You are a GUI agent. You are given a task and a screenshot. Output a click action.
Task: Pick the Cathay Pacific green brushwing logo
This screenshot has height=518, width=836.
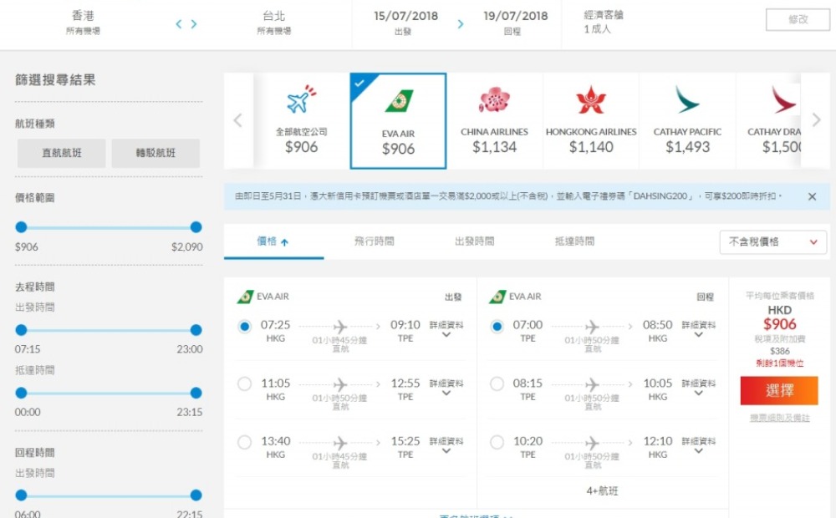pos(687,99)
